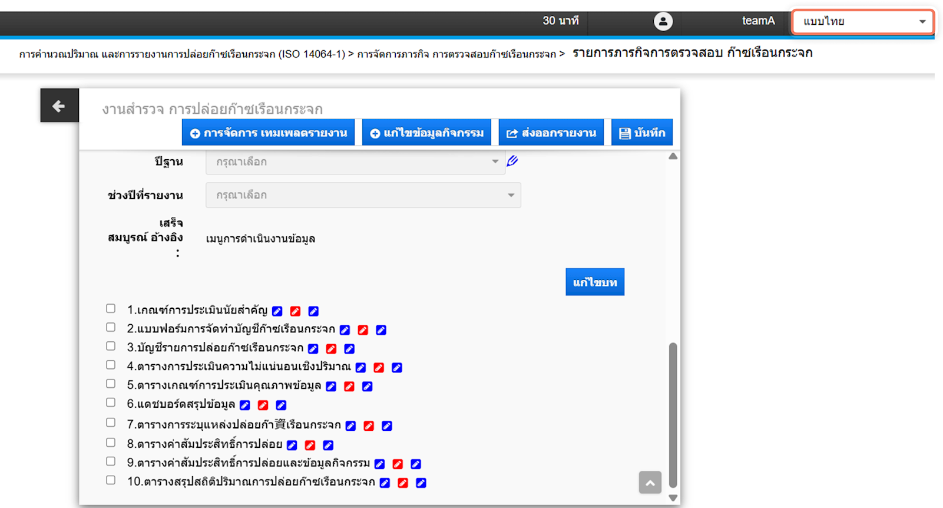The width and height of the screenshot is (943, 508).
Task: Tick checkbox for 5.ตารางเกณฑ์การประเมินคุณภาพข้อมูล
Action: (x=111, y=384)
